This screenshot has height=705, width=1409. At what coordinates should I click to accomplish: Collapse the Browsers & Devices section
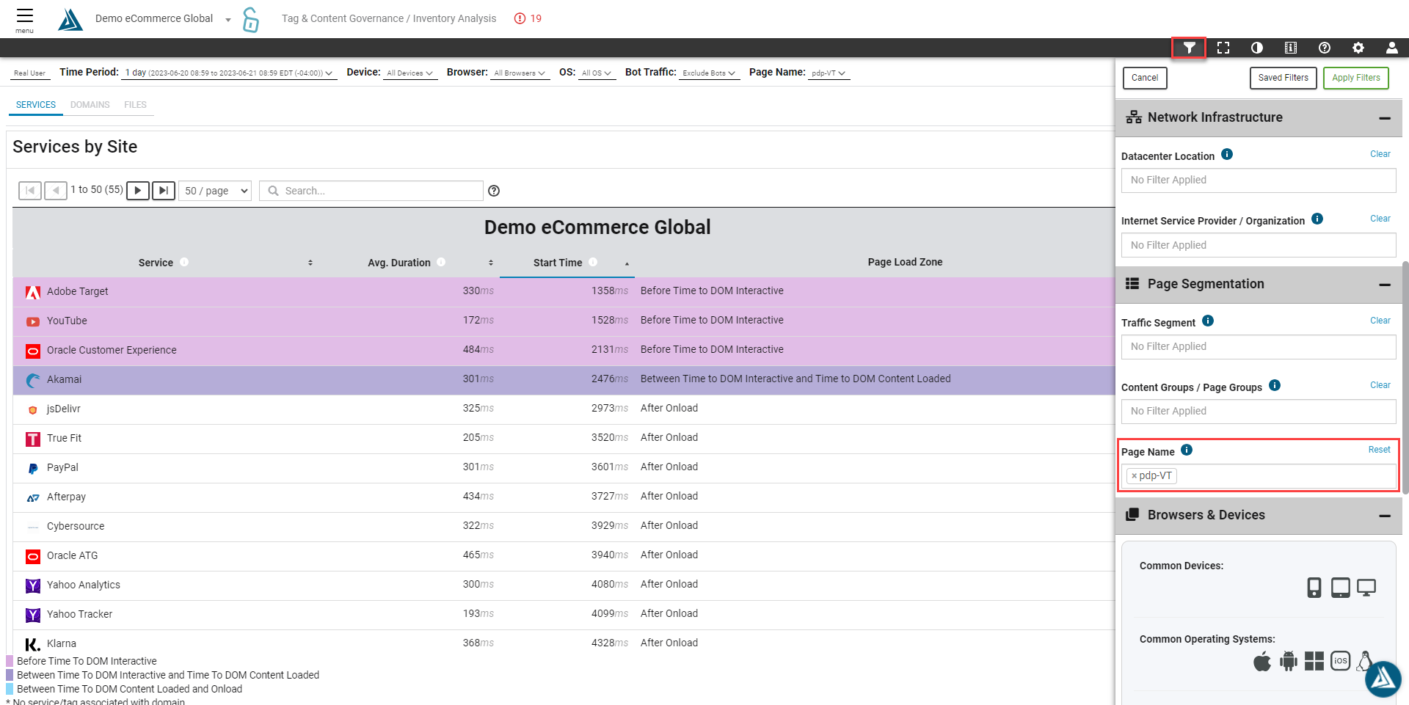[x=1385, y=516]
